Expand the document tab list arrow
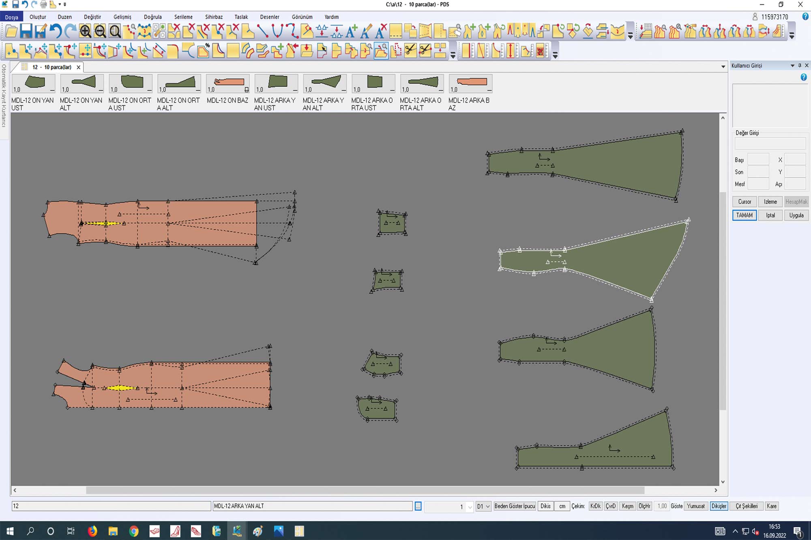The height and width of the screenshot is (540, 811). click(x=723, y=67)
